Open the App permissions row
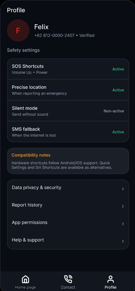 (68, 222)
